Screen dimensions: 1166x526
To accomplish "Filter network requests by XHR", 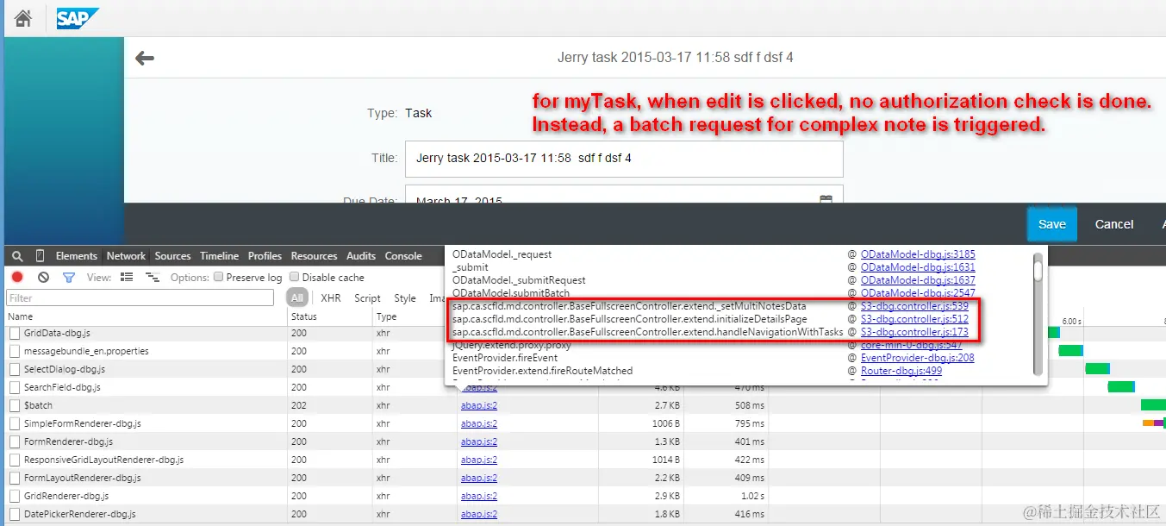I will [331, 297].
